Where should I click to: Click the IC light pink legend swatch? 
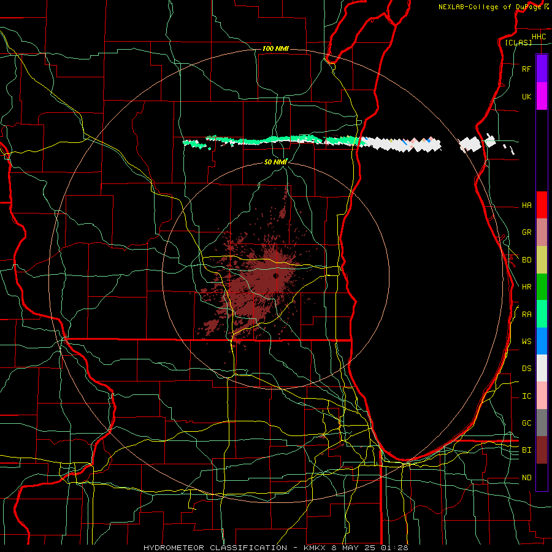click(x=542, y=396)
